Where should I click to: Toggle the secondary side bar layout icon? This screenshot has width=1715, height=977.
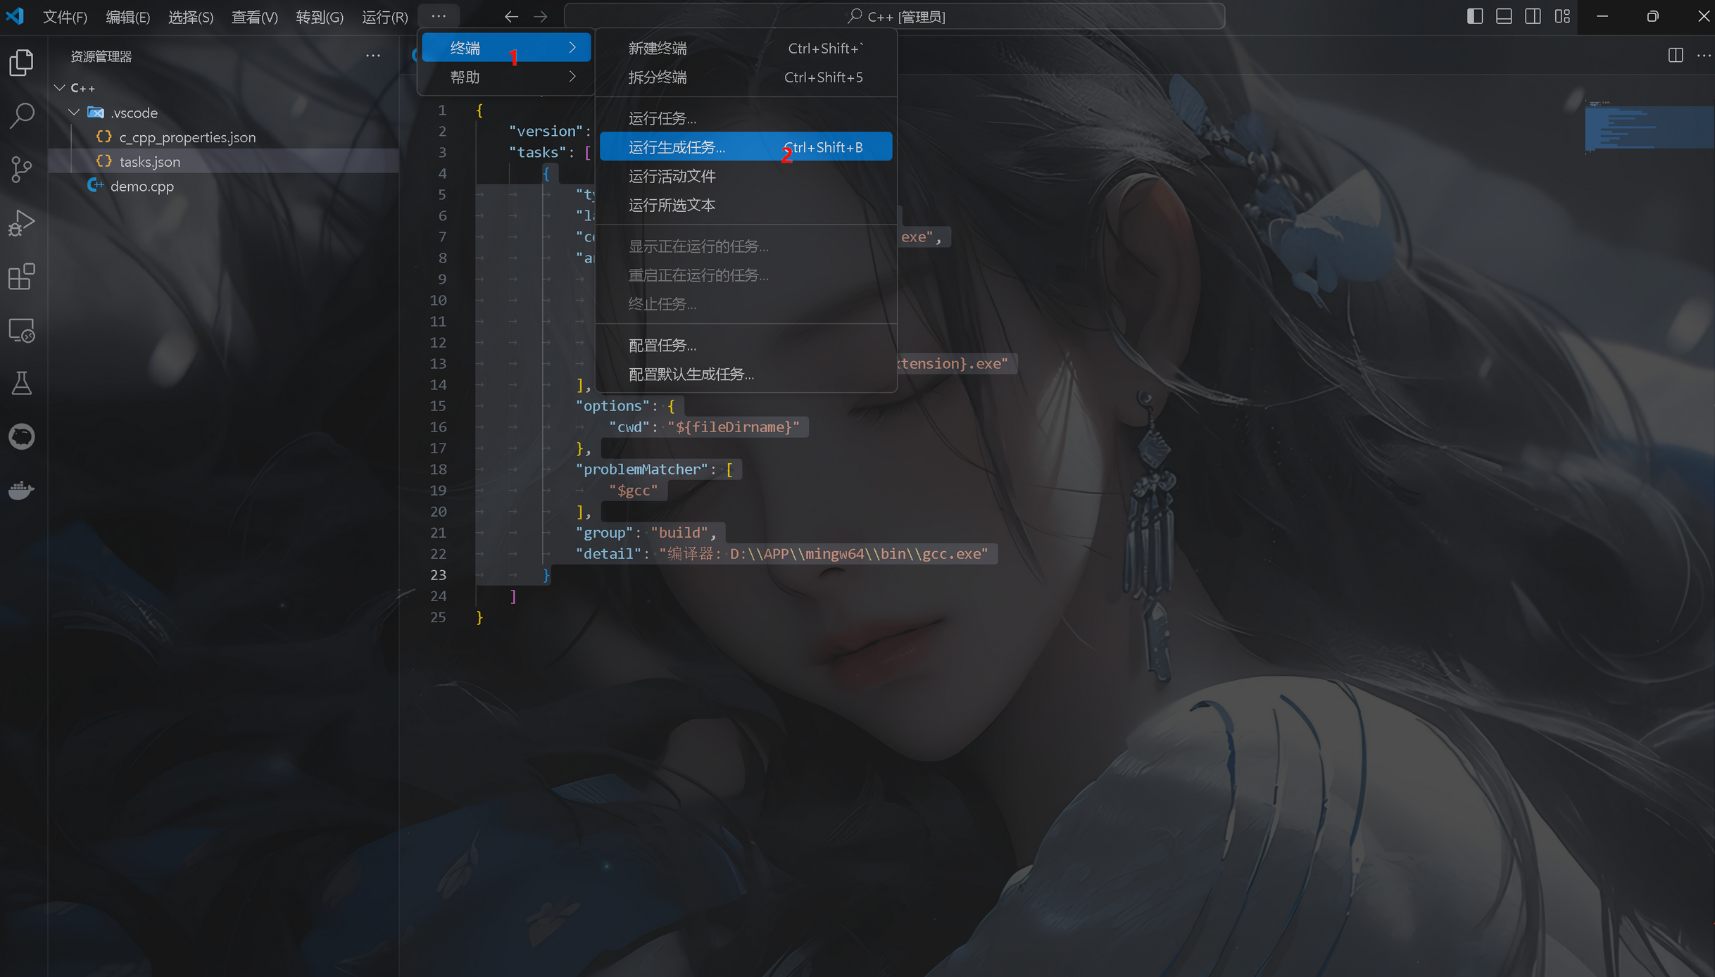coord(1533,16)
